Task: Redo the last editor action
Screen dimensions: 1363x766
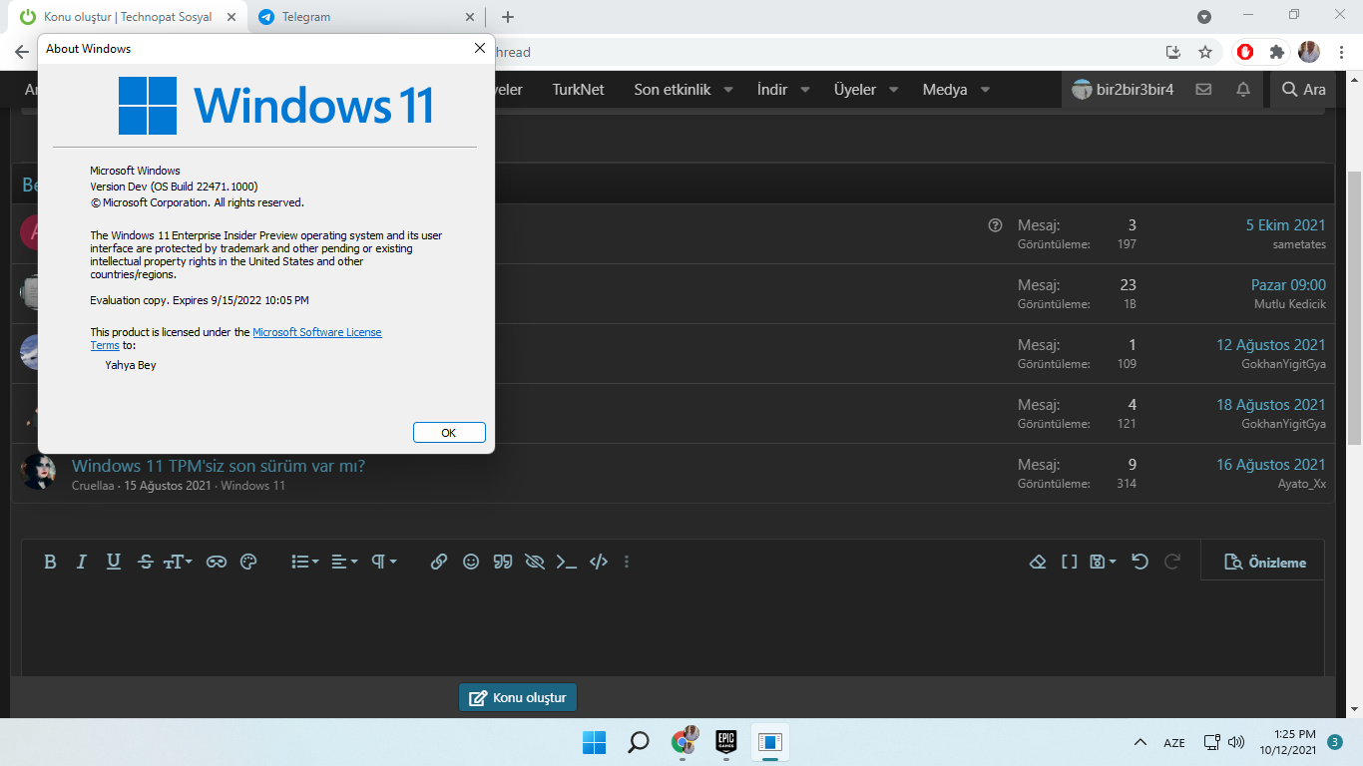Action: (1172, 562)
